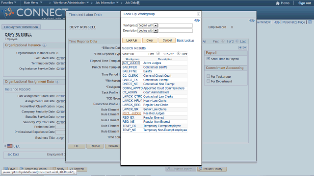Click Sign out link
This screenshot has height=176, width=314.
tap(304, 3)
